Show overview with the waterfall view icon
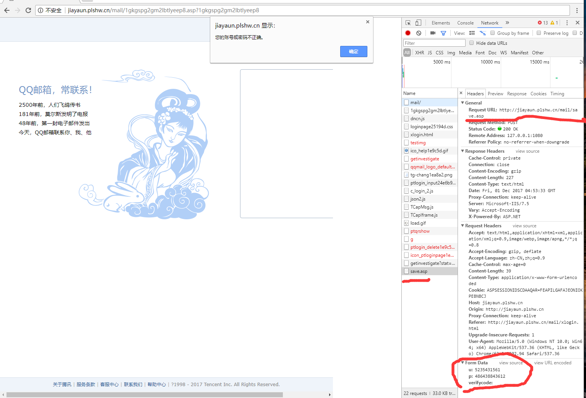The image size is (586, 398). pos(483,33)
